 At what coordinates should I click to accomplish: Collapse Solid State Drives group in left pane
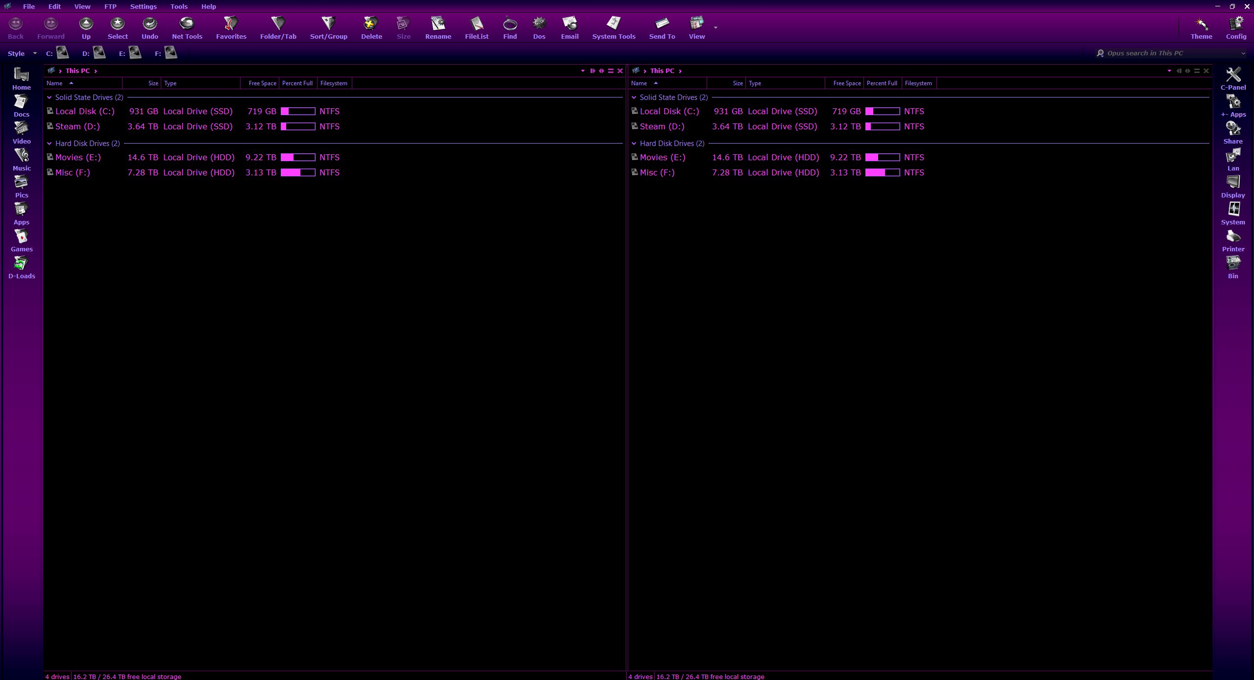49,97
